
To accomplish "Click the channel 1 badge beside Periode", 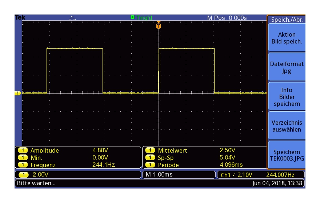I will pos(151,165).
